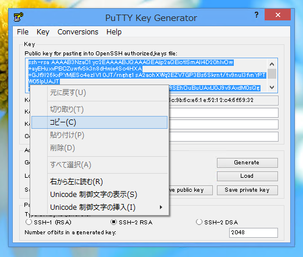Open the Help menu
Image resolution: width=303 pixels, height=257 pixels.
coord(114,32)
